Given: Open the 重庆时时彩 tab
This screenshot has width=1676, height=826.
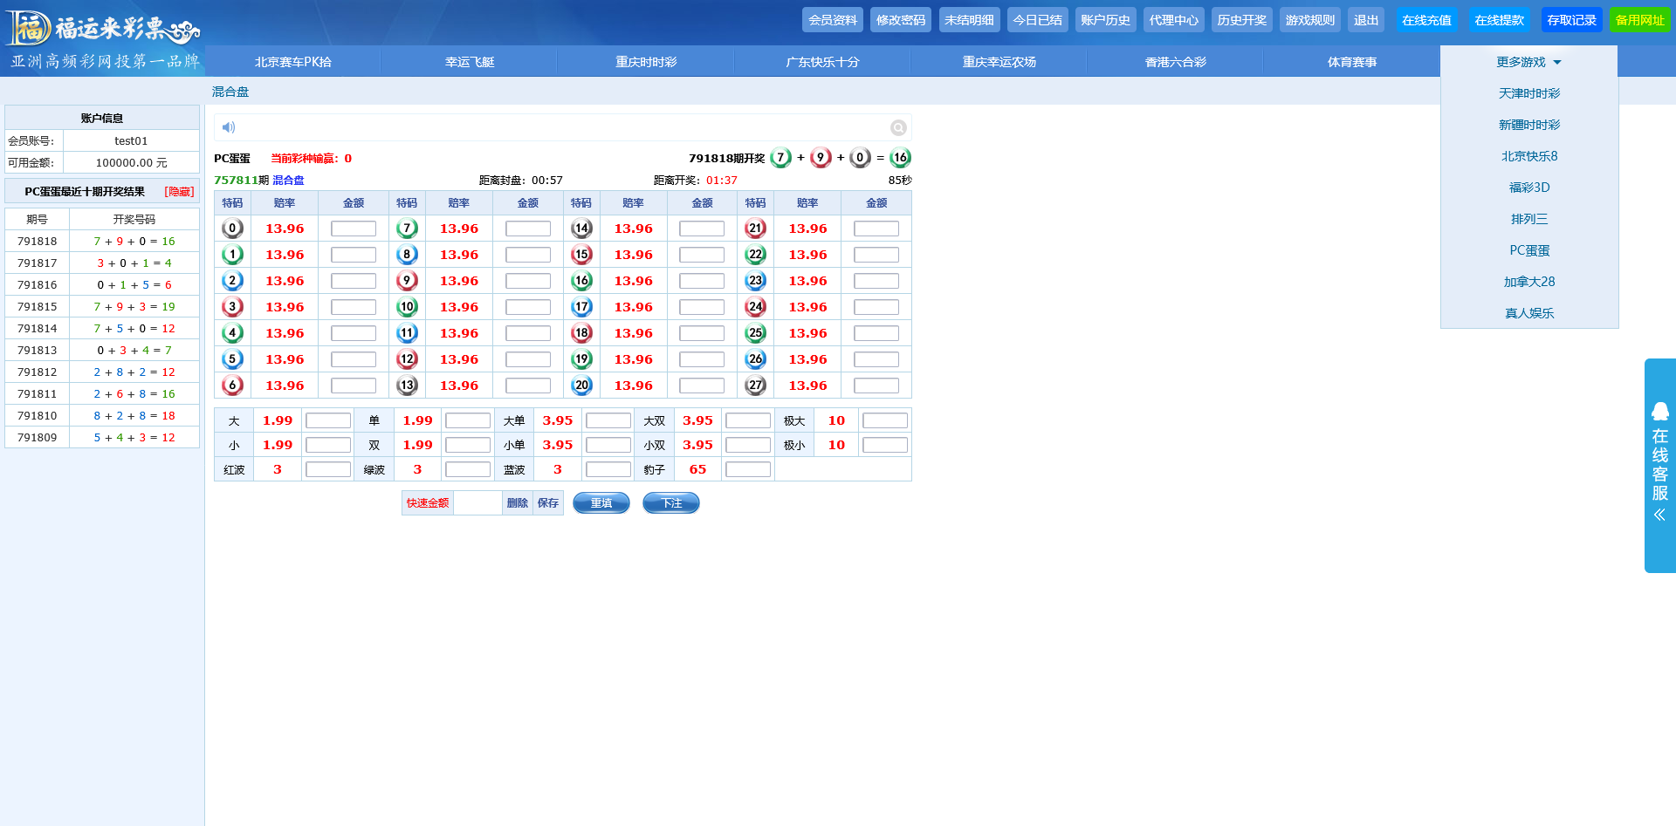Looking at the screenshot, I should pyautogui.click(x=645, y=62).
